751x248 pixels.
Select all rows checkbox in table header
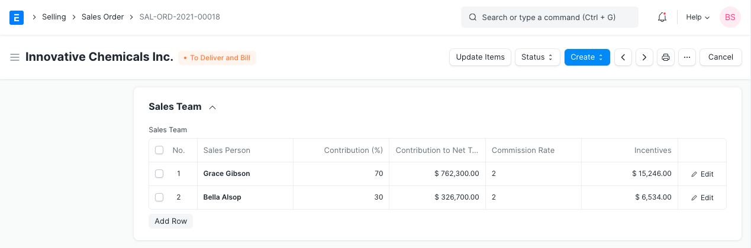click(x=159, y=151)
